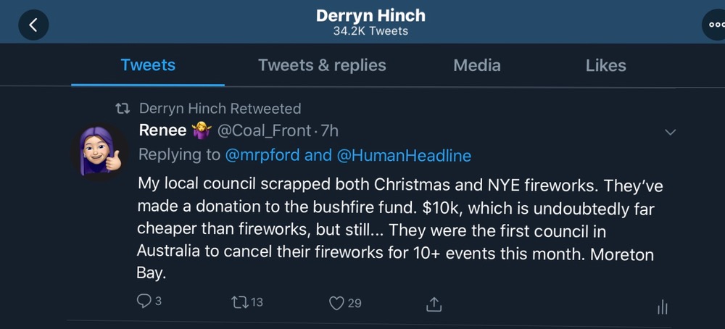Like the tweet with the heart icon

(x=337, y=303)
